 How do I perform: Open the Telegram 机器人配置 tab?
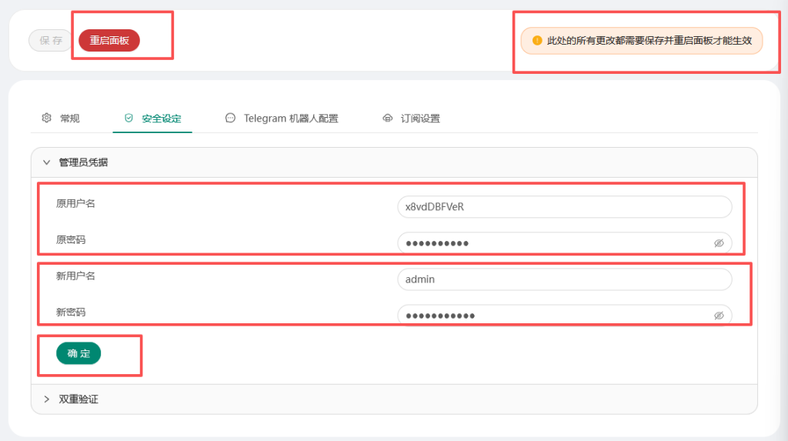291,119
